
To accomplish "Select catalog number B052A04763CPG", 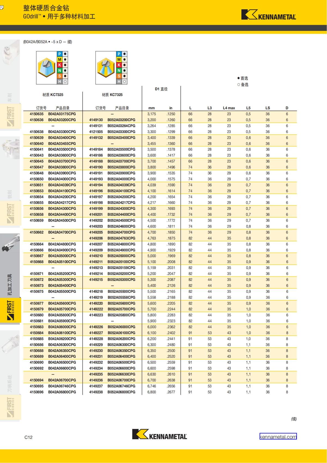I will click(x=122, y=238).
